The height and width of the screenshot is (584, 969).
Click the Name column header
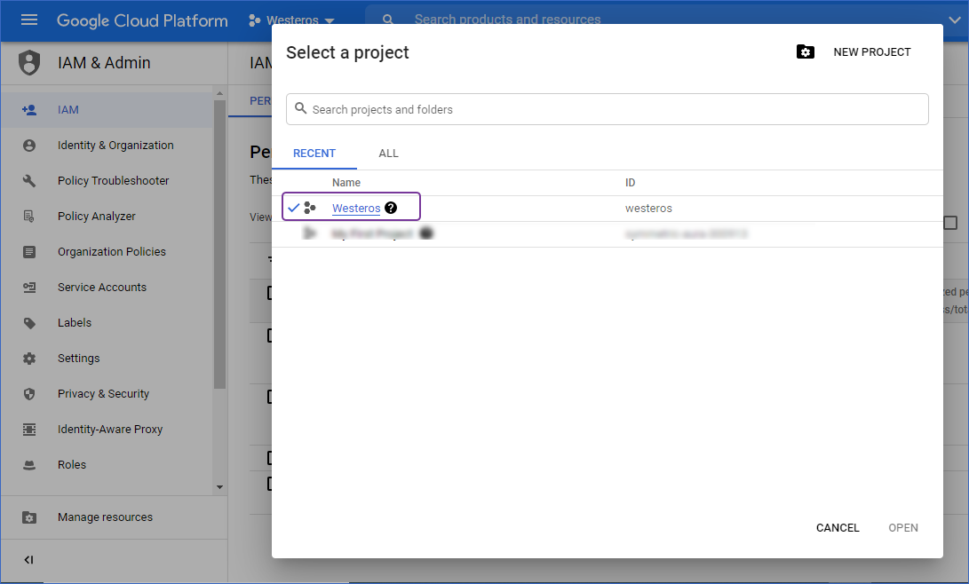click(x=346, y=183)
